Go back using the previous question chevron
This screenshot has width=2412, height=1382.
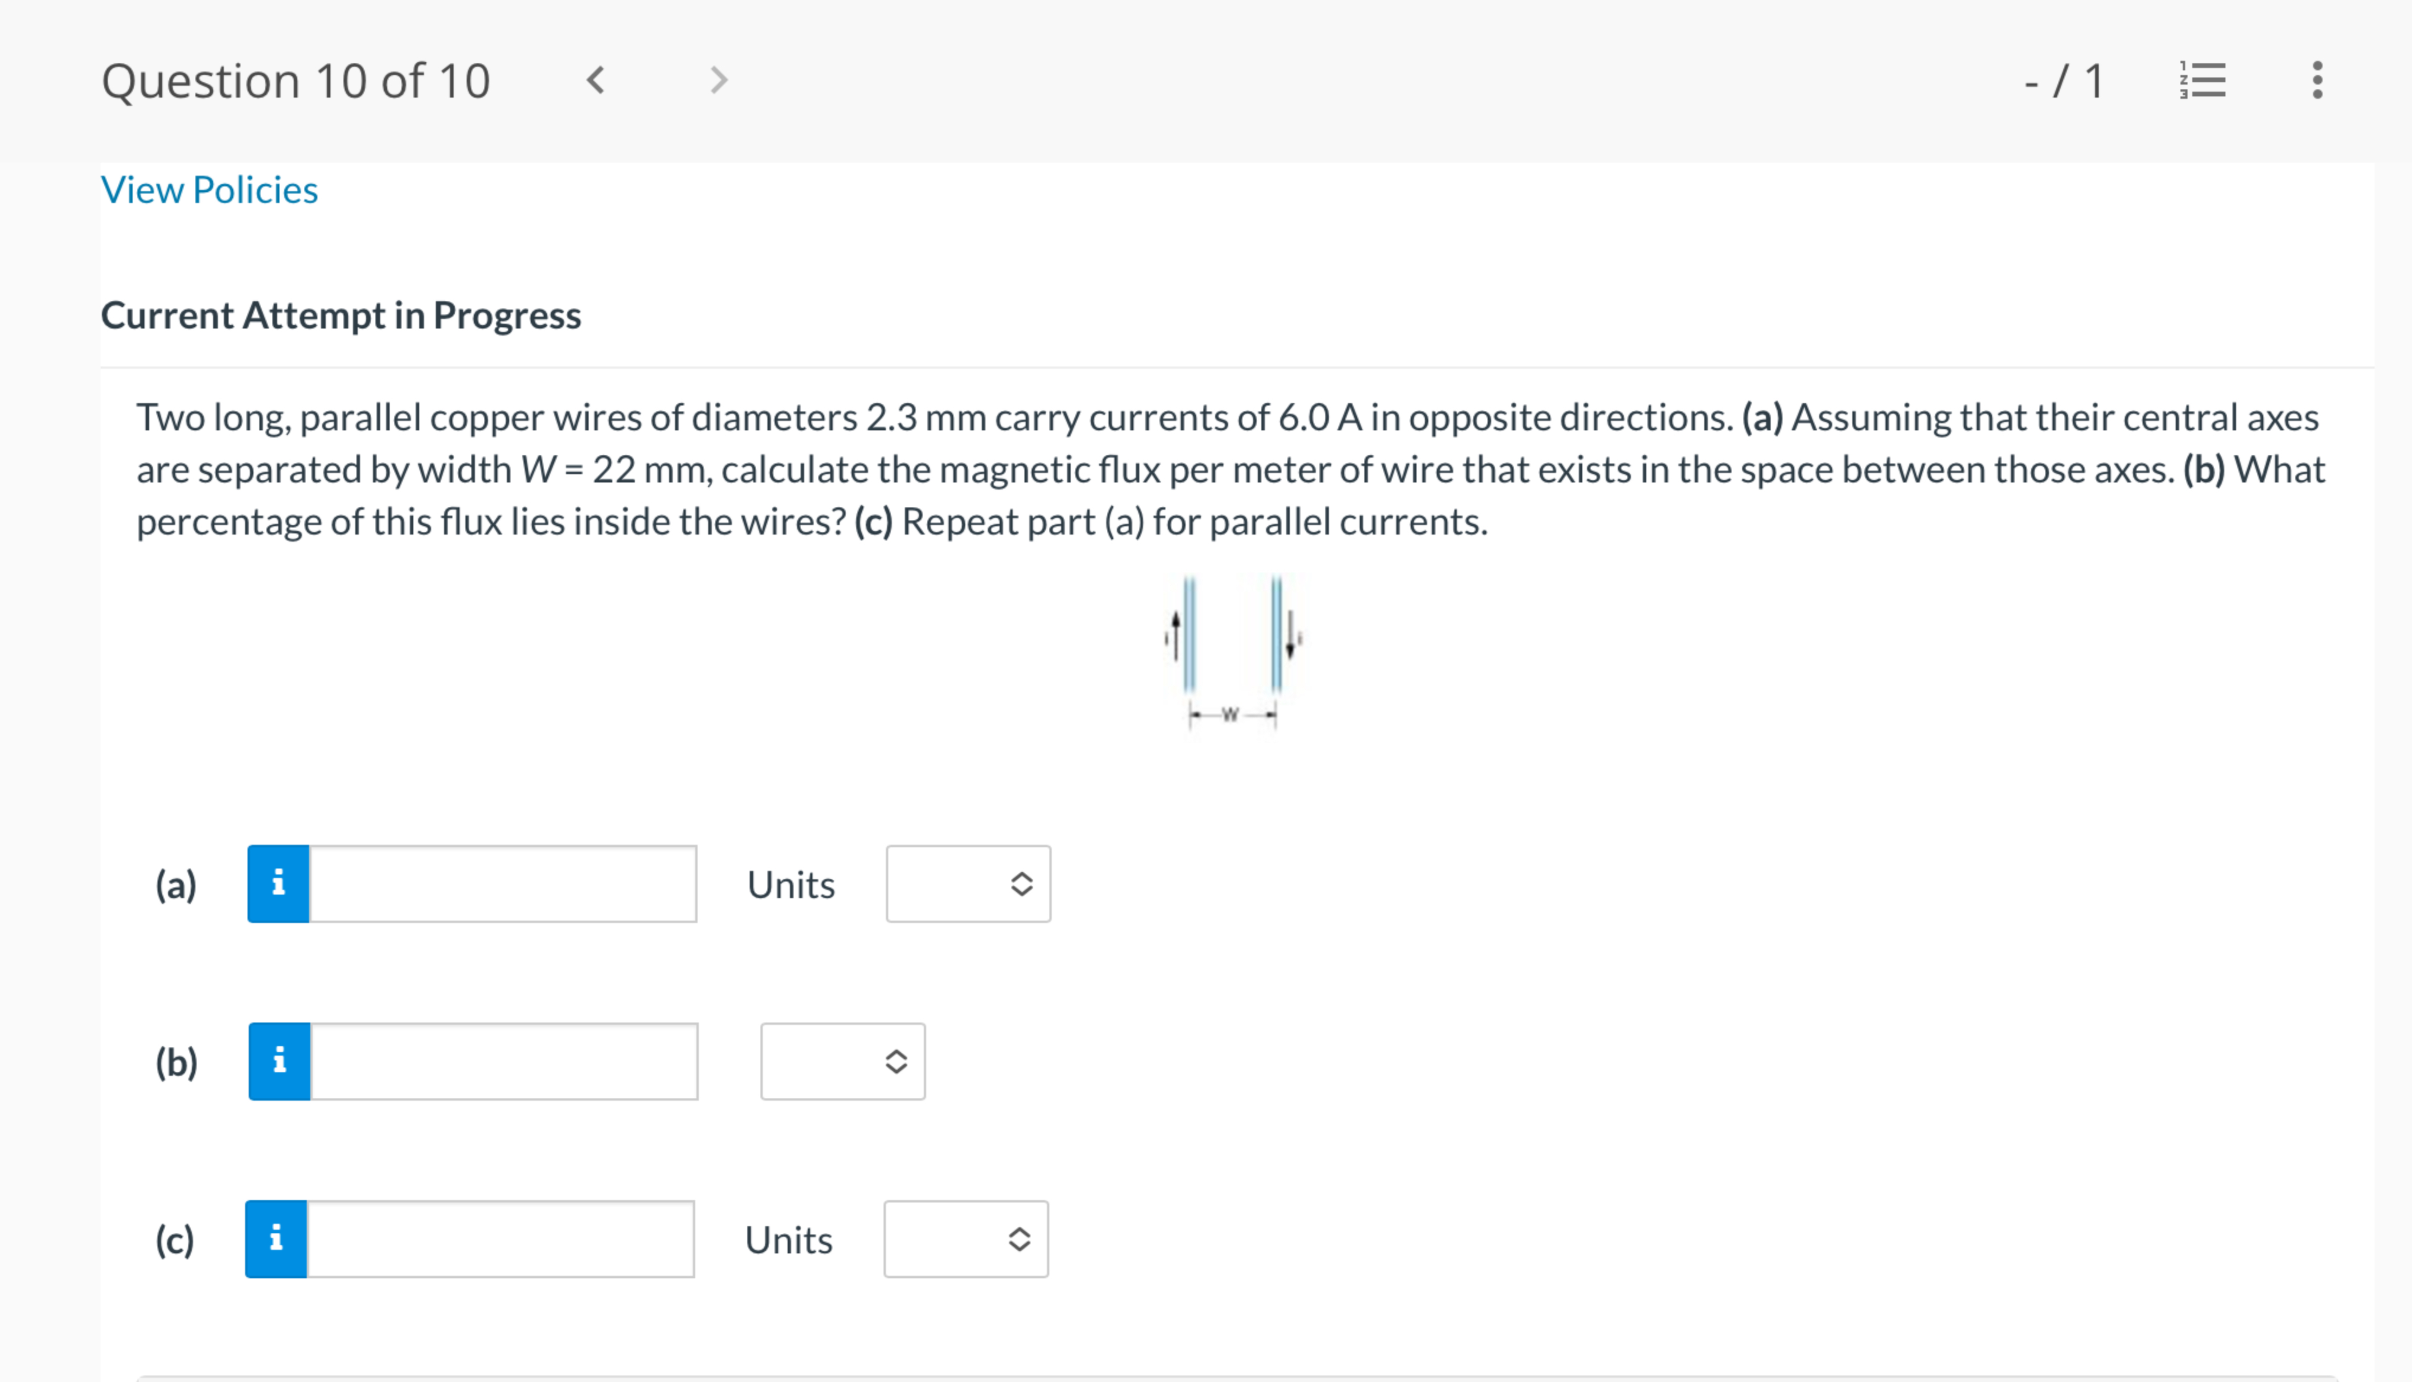coord(596,80)
